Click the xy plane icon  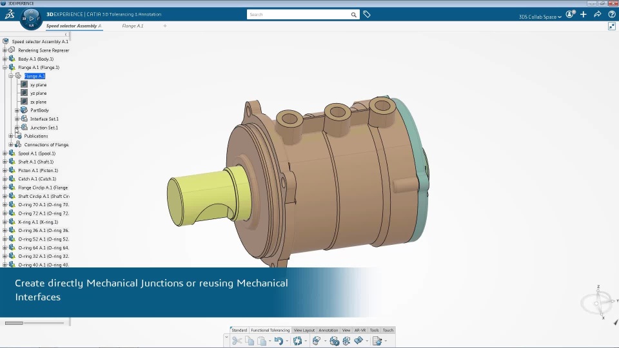tap(24, 84)
